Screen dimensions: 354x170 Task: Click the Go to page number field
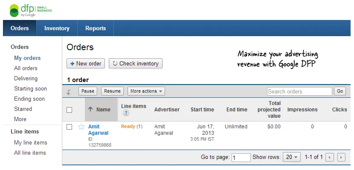click(241, 158)
